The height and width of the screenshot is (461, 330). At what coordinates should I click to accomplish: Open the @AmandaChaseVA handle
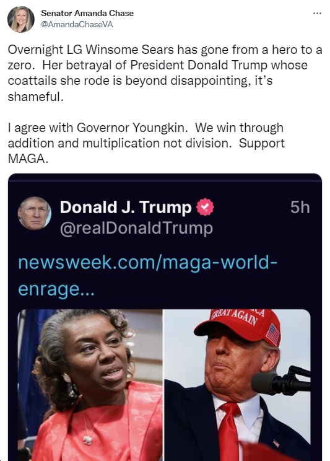click(77, 24)
